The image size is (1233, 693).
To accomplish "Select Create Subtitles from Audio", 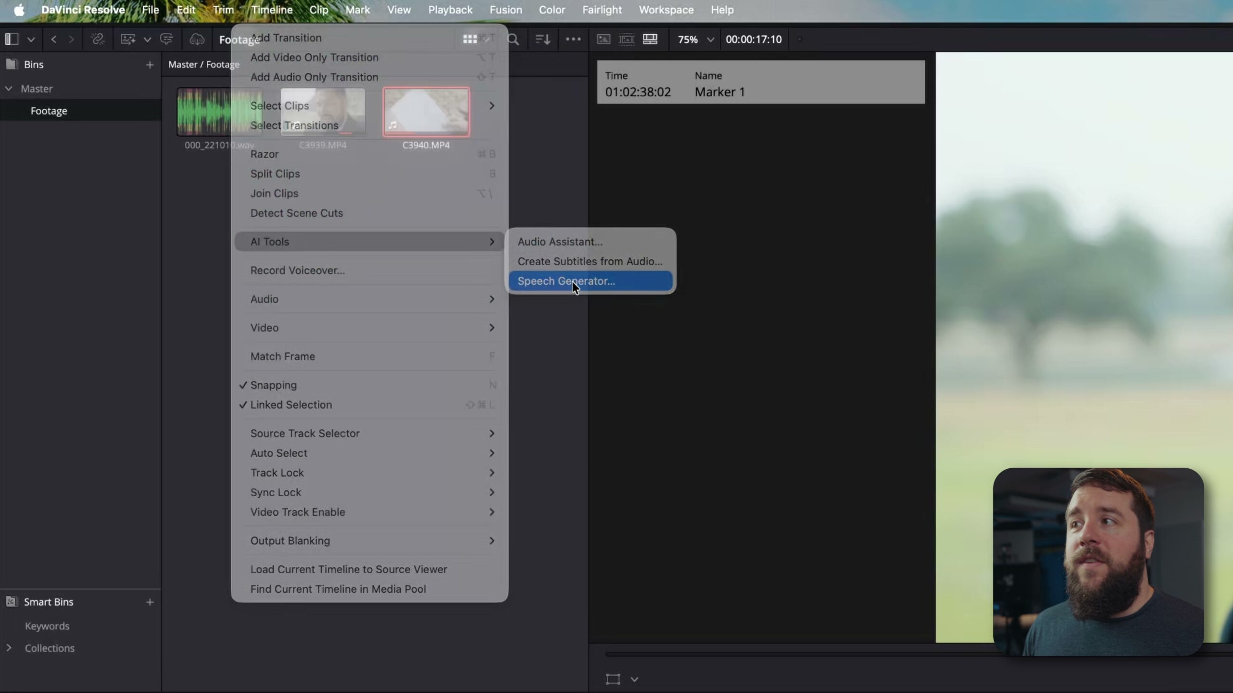I will (x=590, y=261).
